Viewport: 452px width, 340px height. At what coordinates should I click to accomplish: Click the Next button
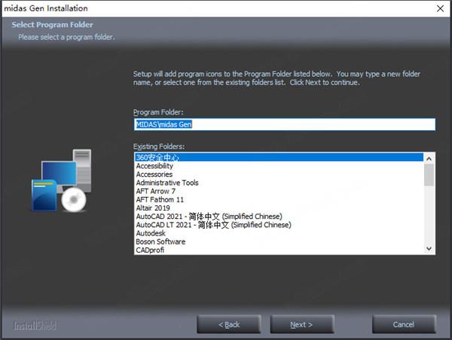point(302,324)
